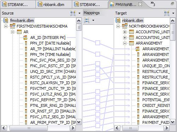
Task: Click the Source pane vertical scrollbar thumb
Action: tap(79, 27)
